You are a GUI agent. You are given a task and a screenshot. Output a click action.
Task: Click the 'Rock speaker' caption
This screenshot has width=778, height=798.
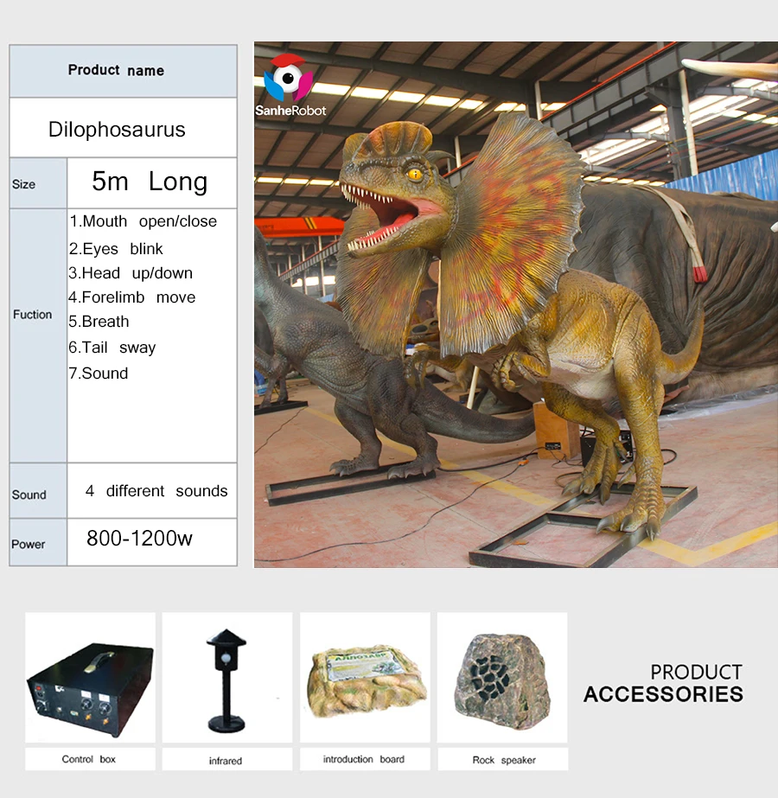(504, 760)
